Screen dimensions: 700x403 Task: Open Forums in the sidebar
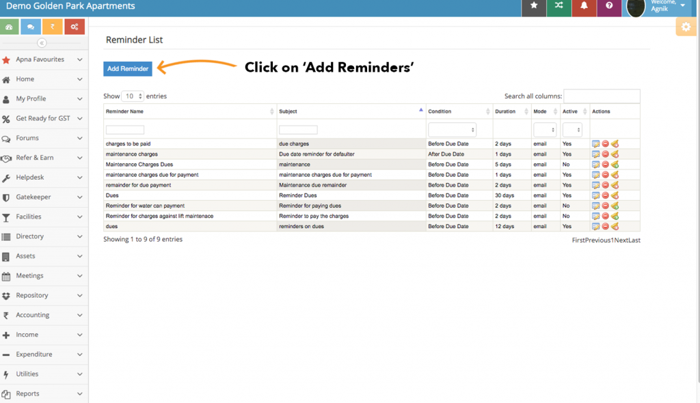pyautogui.click(x=44, y=138)
